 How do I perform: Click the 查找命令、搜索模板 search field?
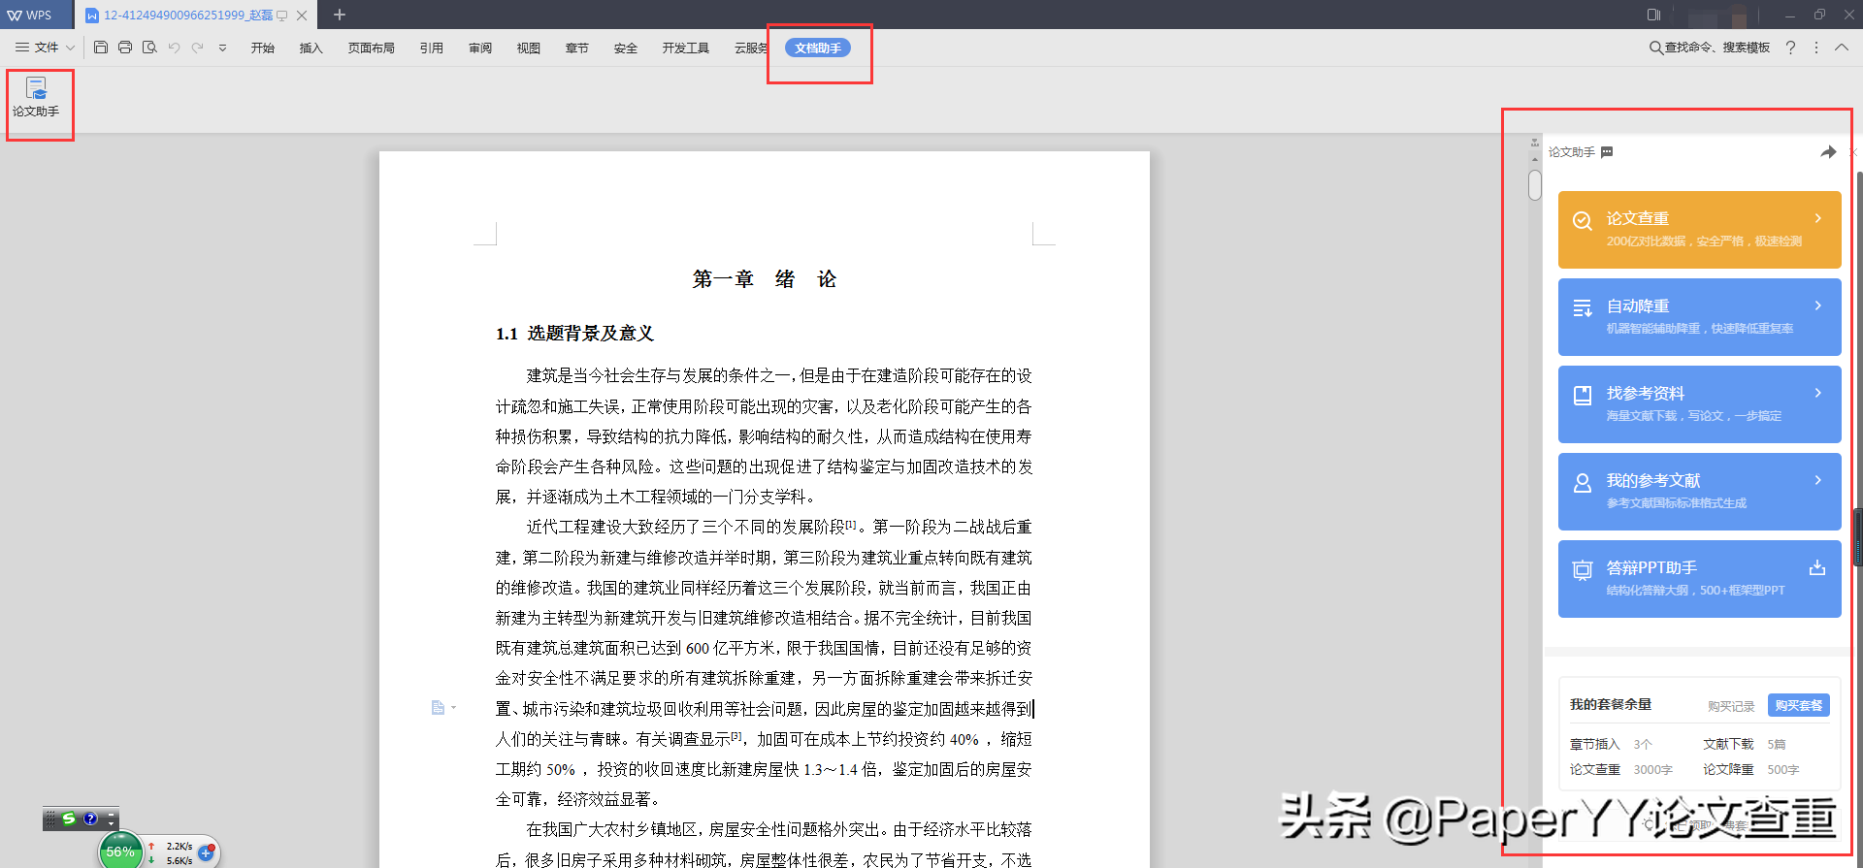1710,48
